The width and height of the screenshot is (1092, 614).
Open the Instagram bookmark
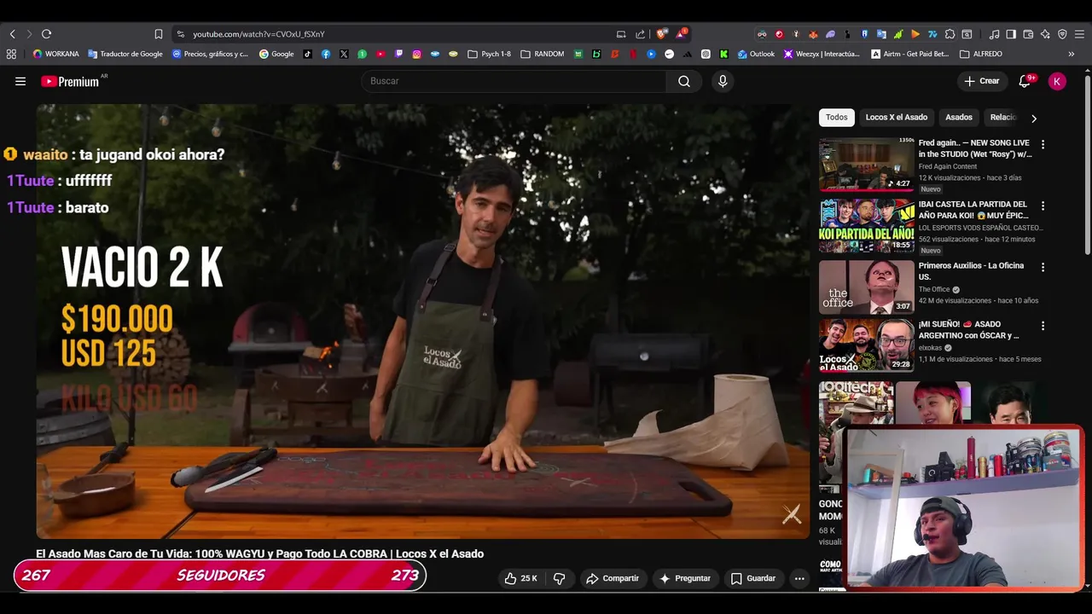(x=417, y=54)
